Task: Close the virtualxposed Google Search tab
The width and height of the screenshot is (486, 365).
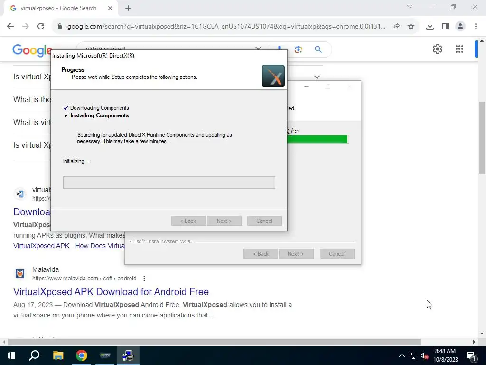Action: point(110,9)
